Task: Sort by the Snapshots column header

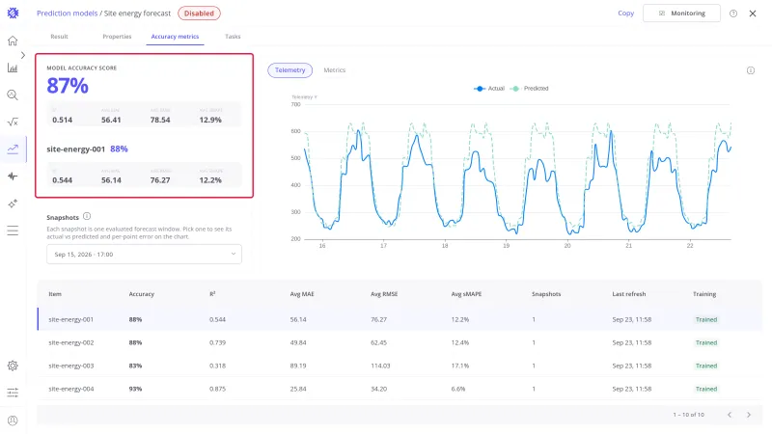Action: pos(546,294)
